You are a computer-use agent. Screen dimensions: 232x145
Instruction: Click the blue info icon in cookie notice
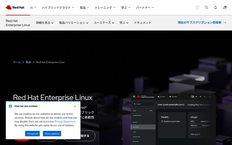click(x=10, y=106)
